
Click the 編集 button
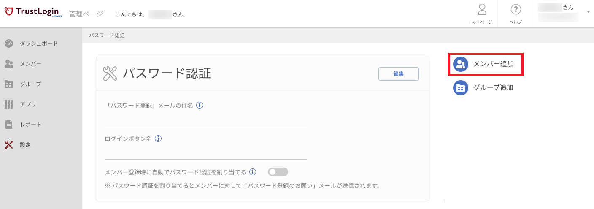[399, 73]
